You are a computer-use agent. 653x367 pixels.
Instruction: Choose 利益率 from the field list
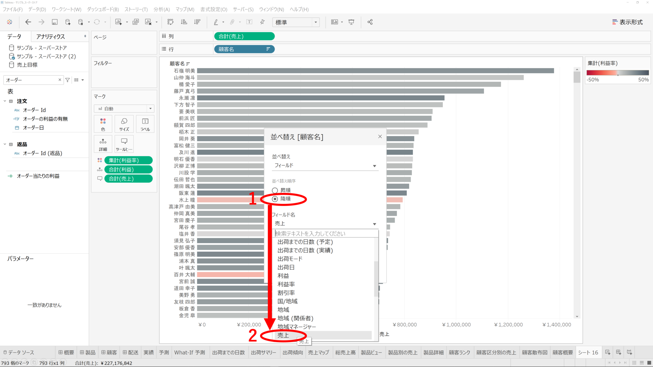(286, 284)
